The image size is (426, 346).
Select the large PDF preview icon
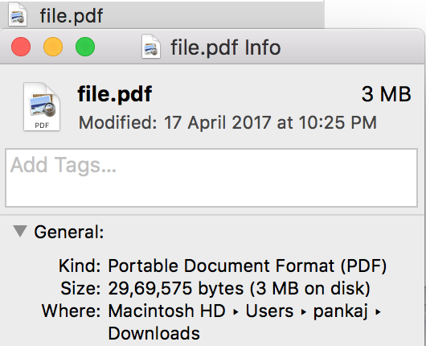42,107
